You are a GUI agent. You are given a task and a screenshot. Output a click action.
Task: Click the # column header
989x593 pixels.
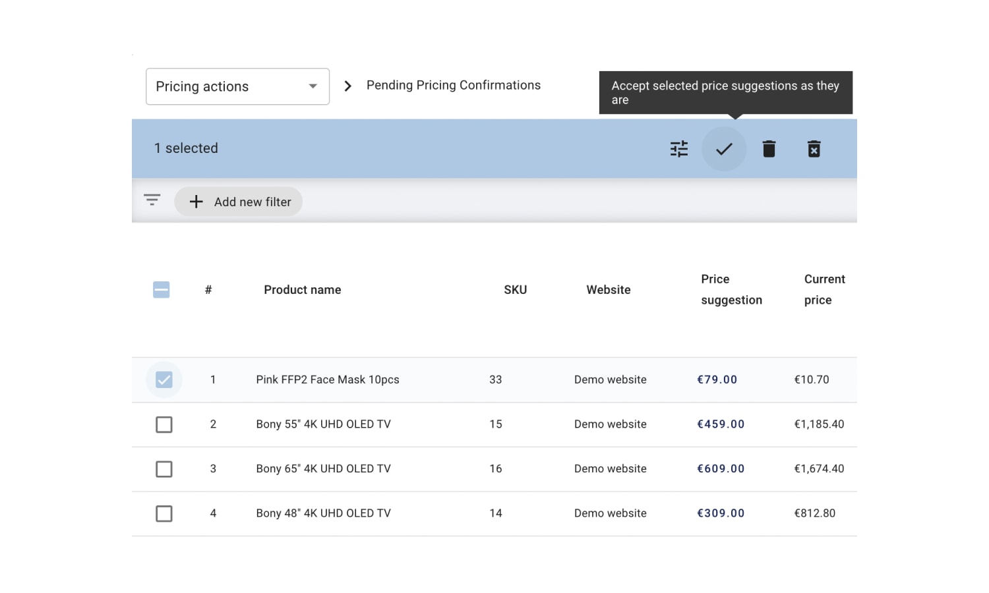pyautogui.click(x=208, y=290)
